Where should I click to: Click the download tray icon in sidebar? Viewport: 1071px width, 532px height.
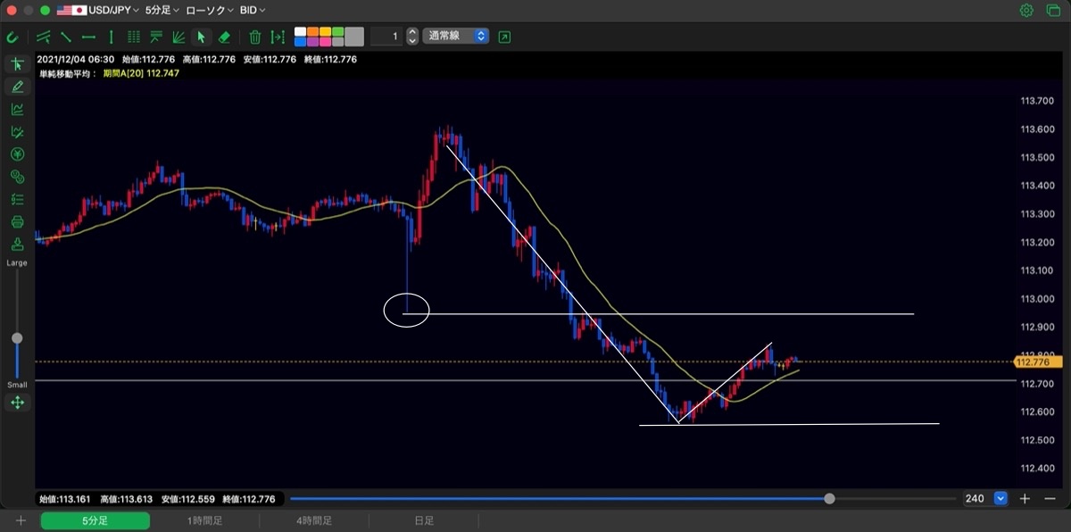click(17, 245)
